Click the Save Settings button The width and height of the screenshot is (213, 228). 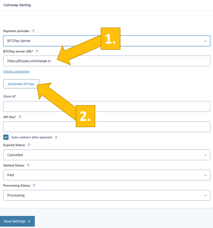pos(17,221)
